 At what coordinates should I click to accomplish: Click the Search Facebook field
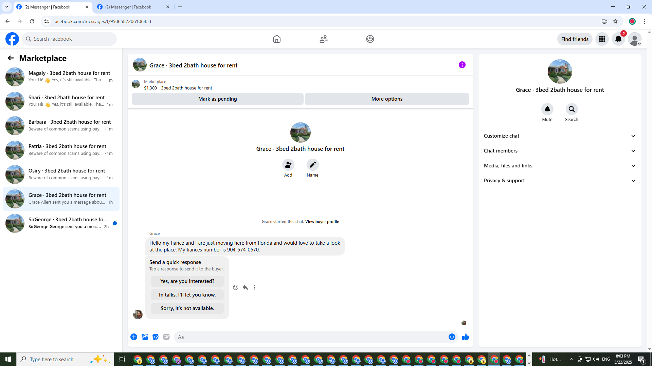69,39
